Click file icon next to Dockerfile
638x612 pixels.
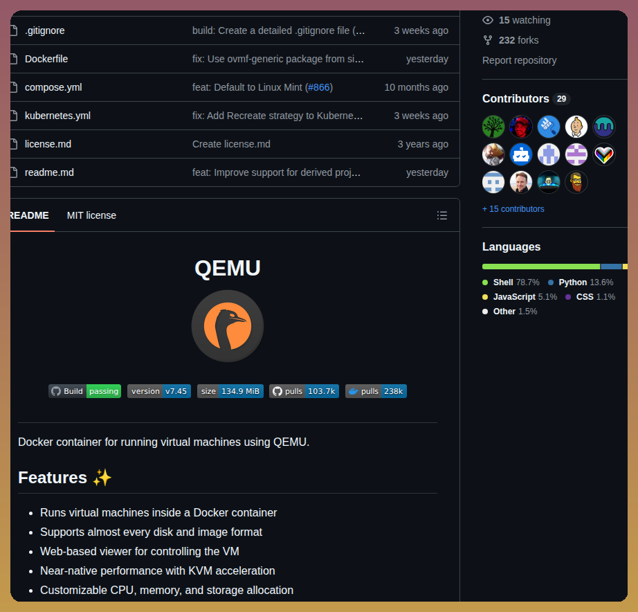(15, 59)
